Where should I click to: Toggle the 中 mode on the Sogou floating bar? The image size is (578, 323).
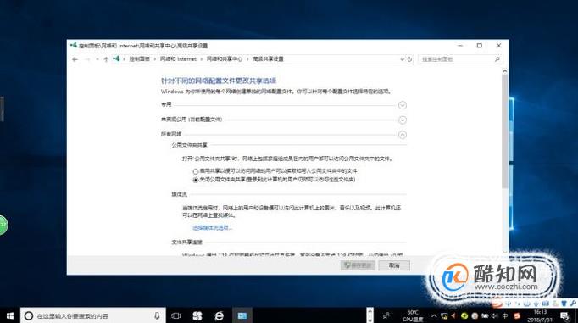(x=509, y=304)
